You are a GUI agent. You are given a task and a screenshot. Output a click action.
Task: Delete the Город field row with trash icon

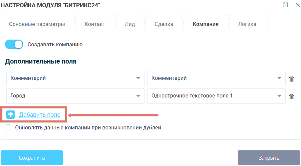(291, 96)
